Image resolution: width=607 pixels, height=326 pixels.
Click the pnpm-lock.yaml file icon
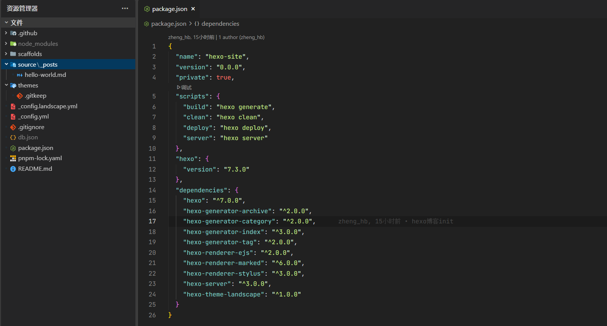click(x=13, y=158)
